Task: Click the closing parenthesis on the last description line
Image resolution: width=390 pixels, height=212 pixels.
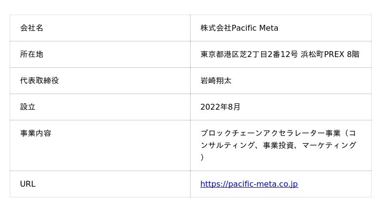Action: coord(202,157)
